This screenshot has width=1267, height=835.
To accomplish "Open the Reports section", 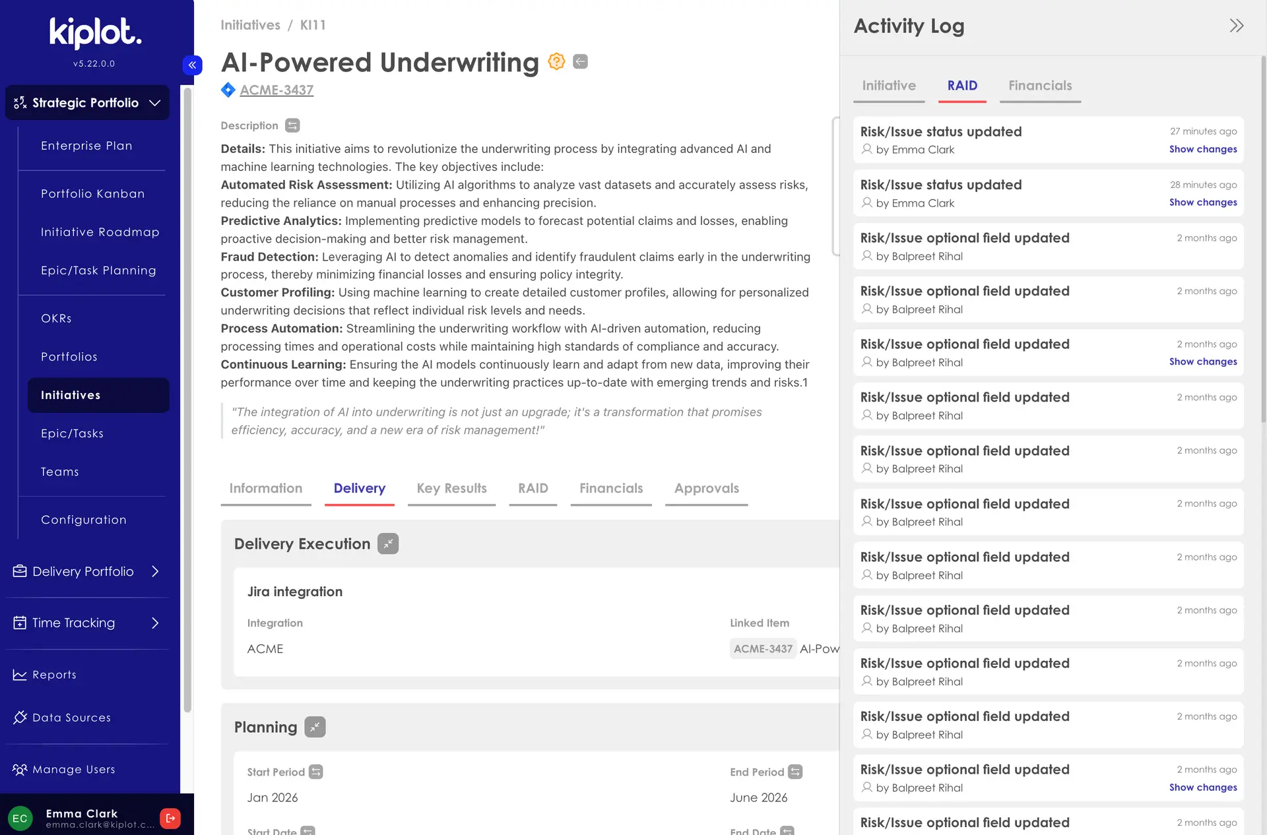I will pyautogui.click(x=54, y=674).
